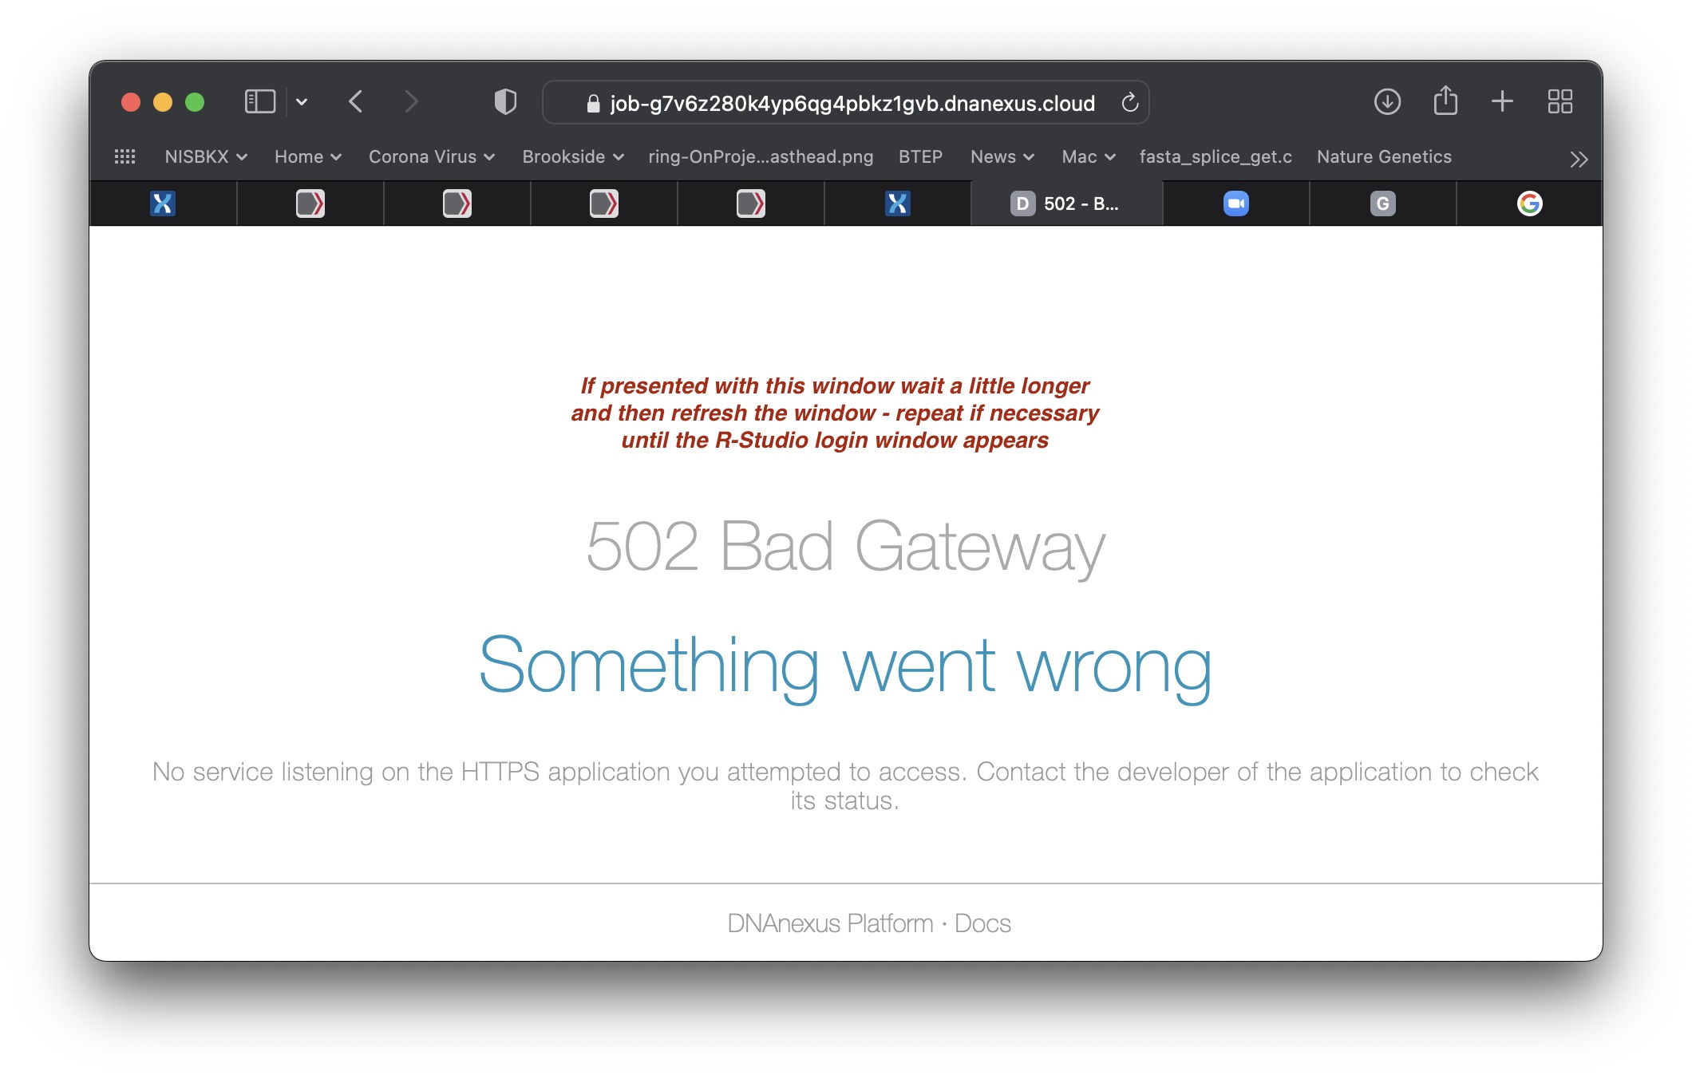The width and height of the screenshot is (1692, 1079).
Task: Open the Home bookmarks dropdown
Action: tap(307, 156)
